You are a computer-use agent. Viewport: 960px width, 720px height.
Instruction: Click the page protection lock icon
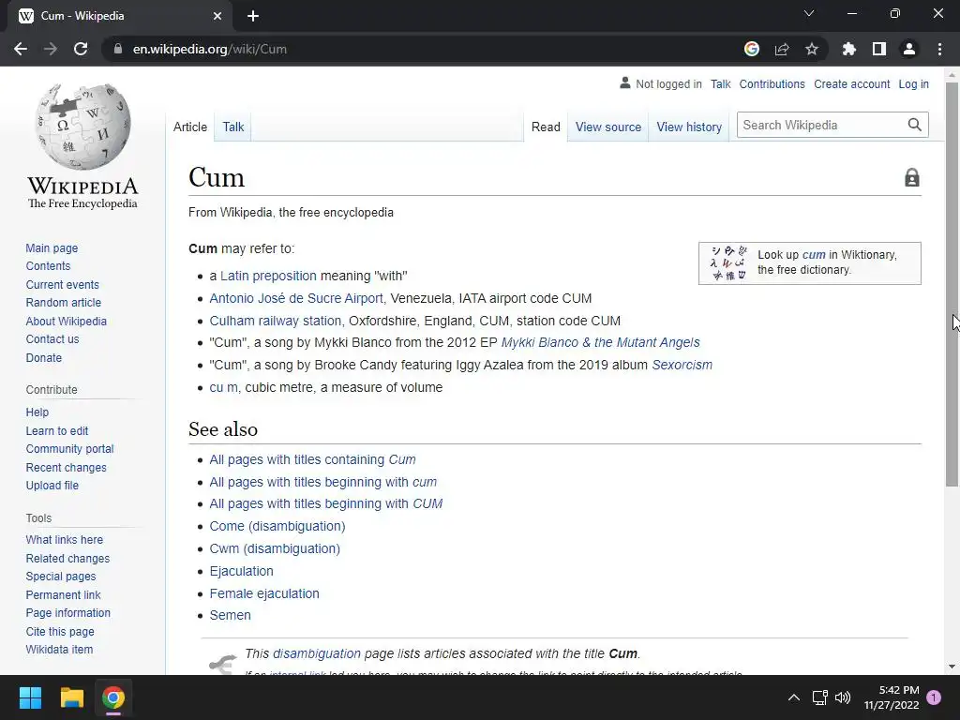[911, 177]
